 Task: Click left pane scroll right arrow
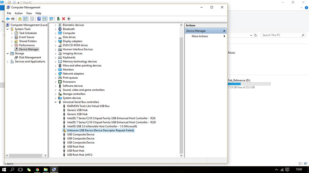(45, 156)
